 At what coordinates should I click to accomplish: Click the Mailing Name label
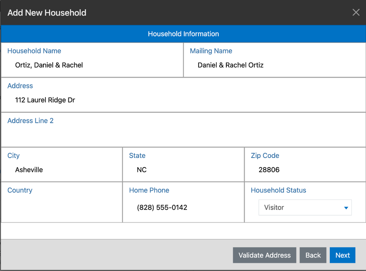[x=211, y=51]
